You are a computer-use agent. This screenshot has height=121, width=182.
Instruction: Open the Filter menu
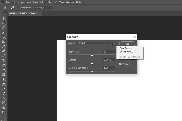[x=50, y=2]
